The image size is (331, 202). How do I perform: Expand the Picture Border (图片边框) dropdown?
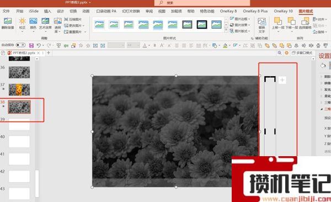click(x=240, y=19)
